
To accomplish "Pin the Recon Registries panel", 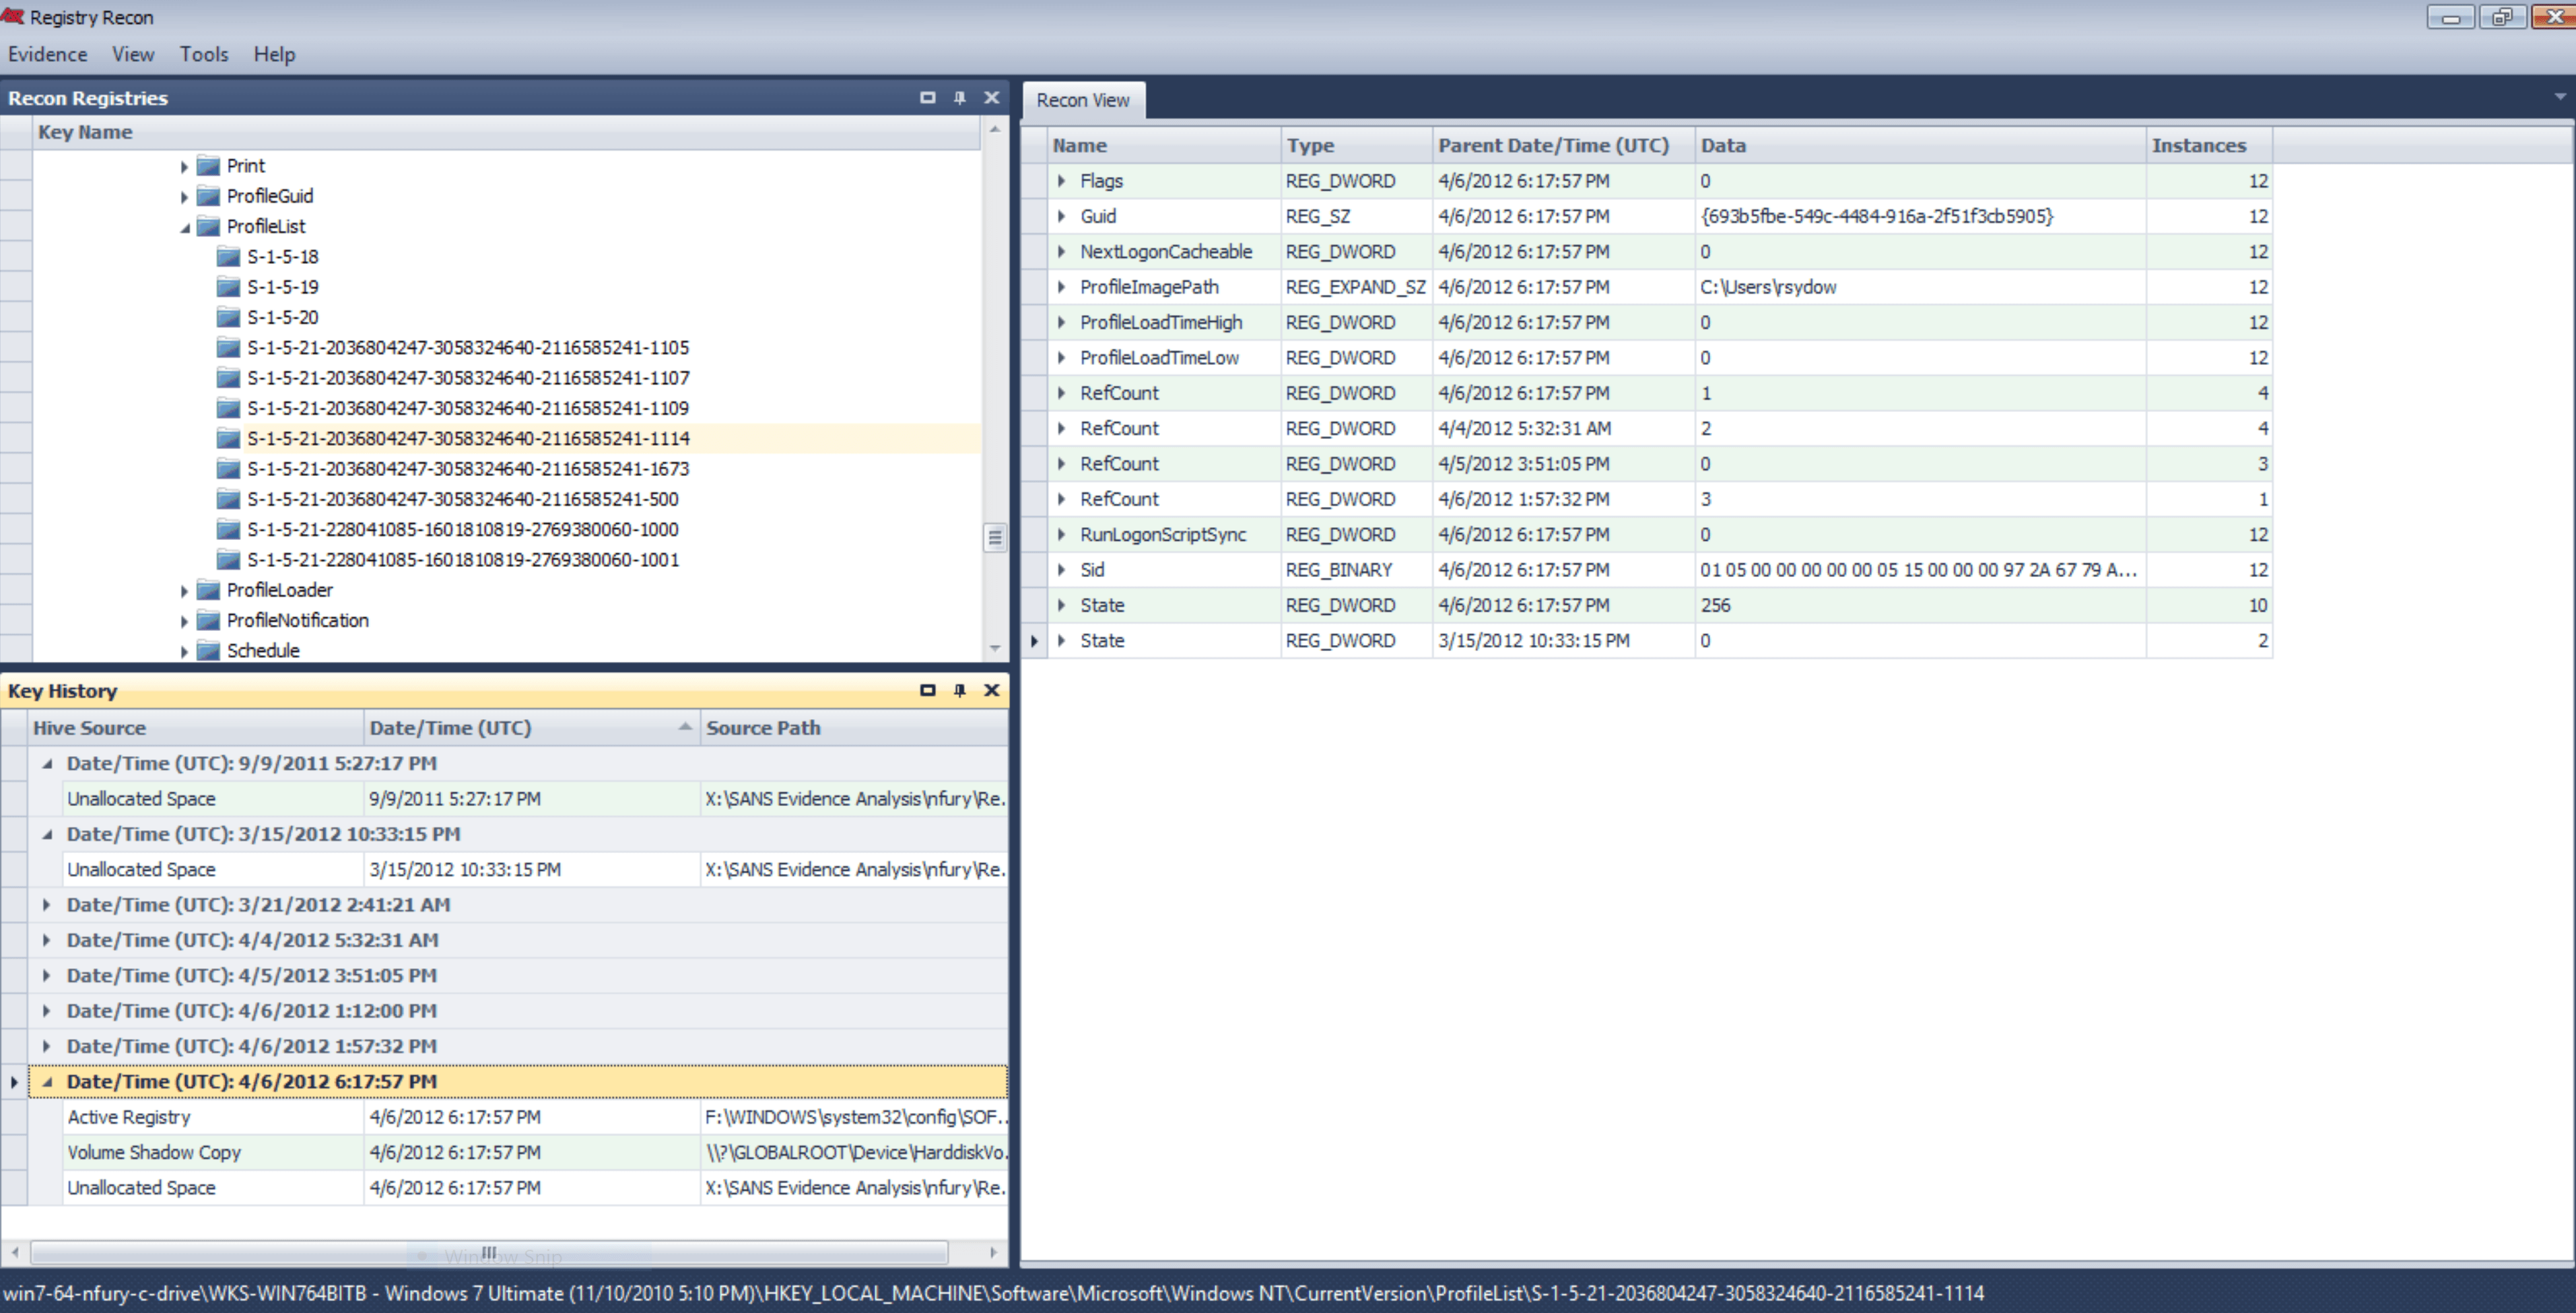I will (959, 97).
